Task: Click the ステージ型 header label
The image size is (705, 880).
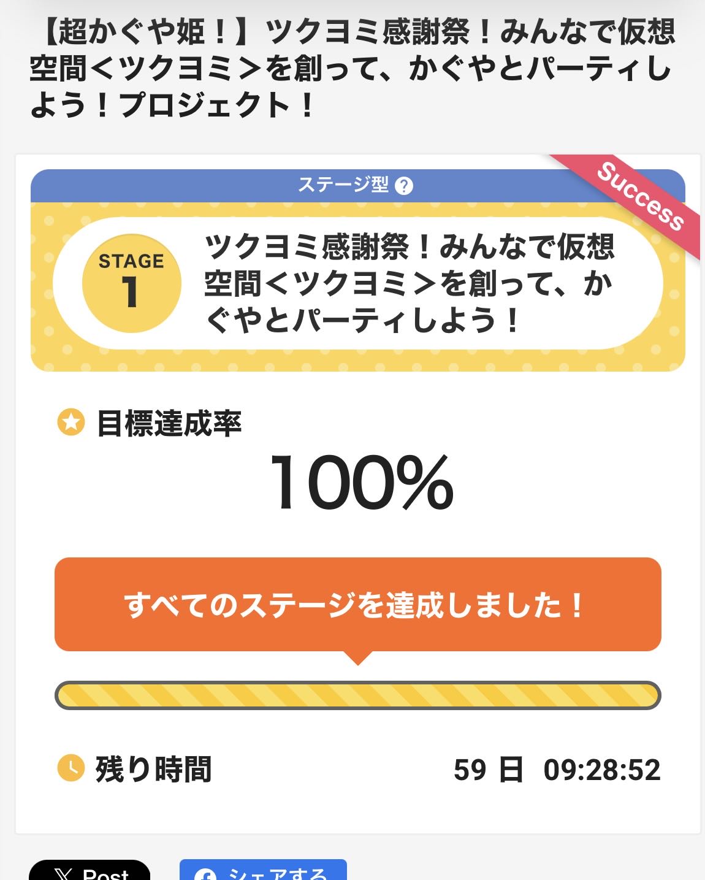Action: (343, 185)
